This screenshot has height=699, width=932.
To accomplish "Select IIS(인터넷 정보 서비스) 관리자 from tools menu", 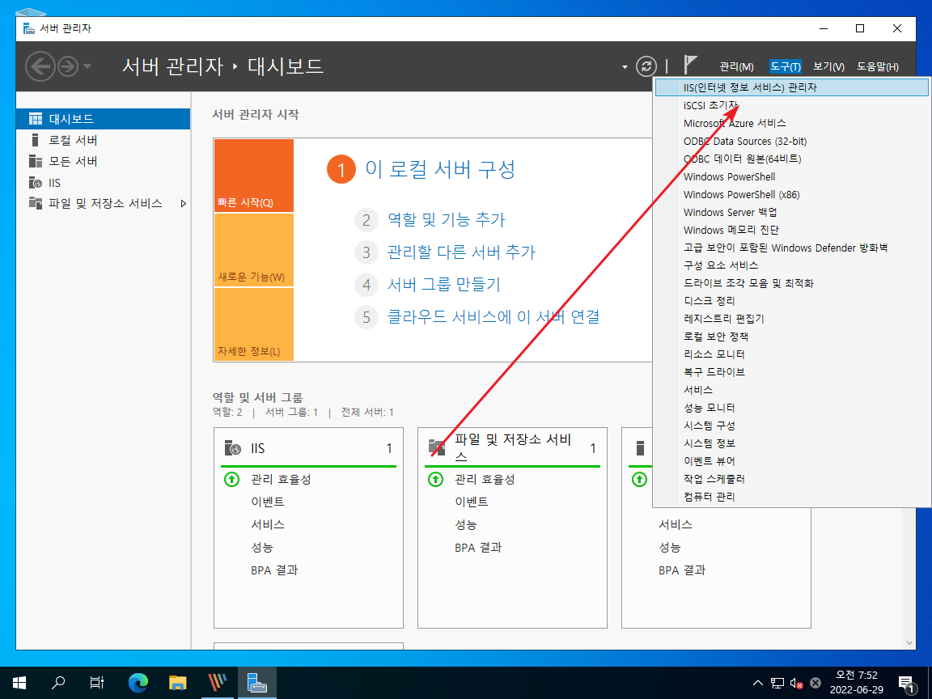I will [x=792, y=87].
